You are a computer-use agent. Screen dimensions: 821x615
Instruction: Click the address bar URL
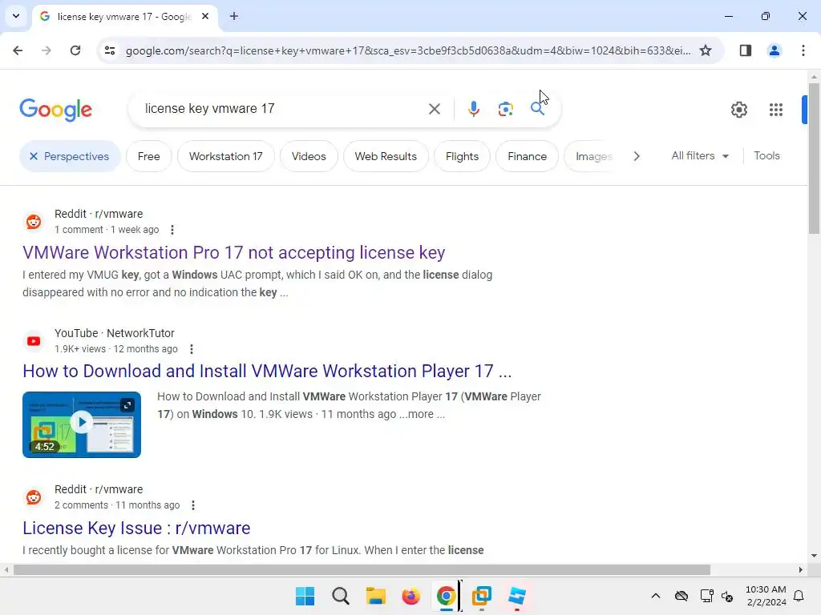pyautogui.click(x=407, y=50)
